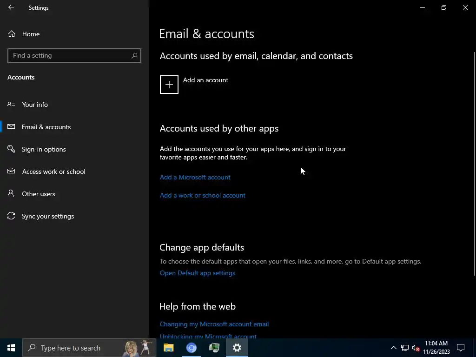
Task: Click the search magnifier in Find a setting
Action: click(x=134, y=56)
